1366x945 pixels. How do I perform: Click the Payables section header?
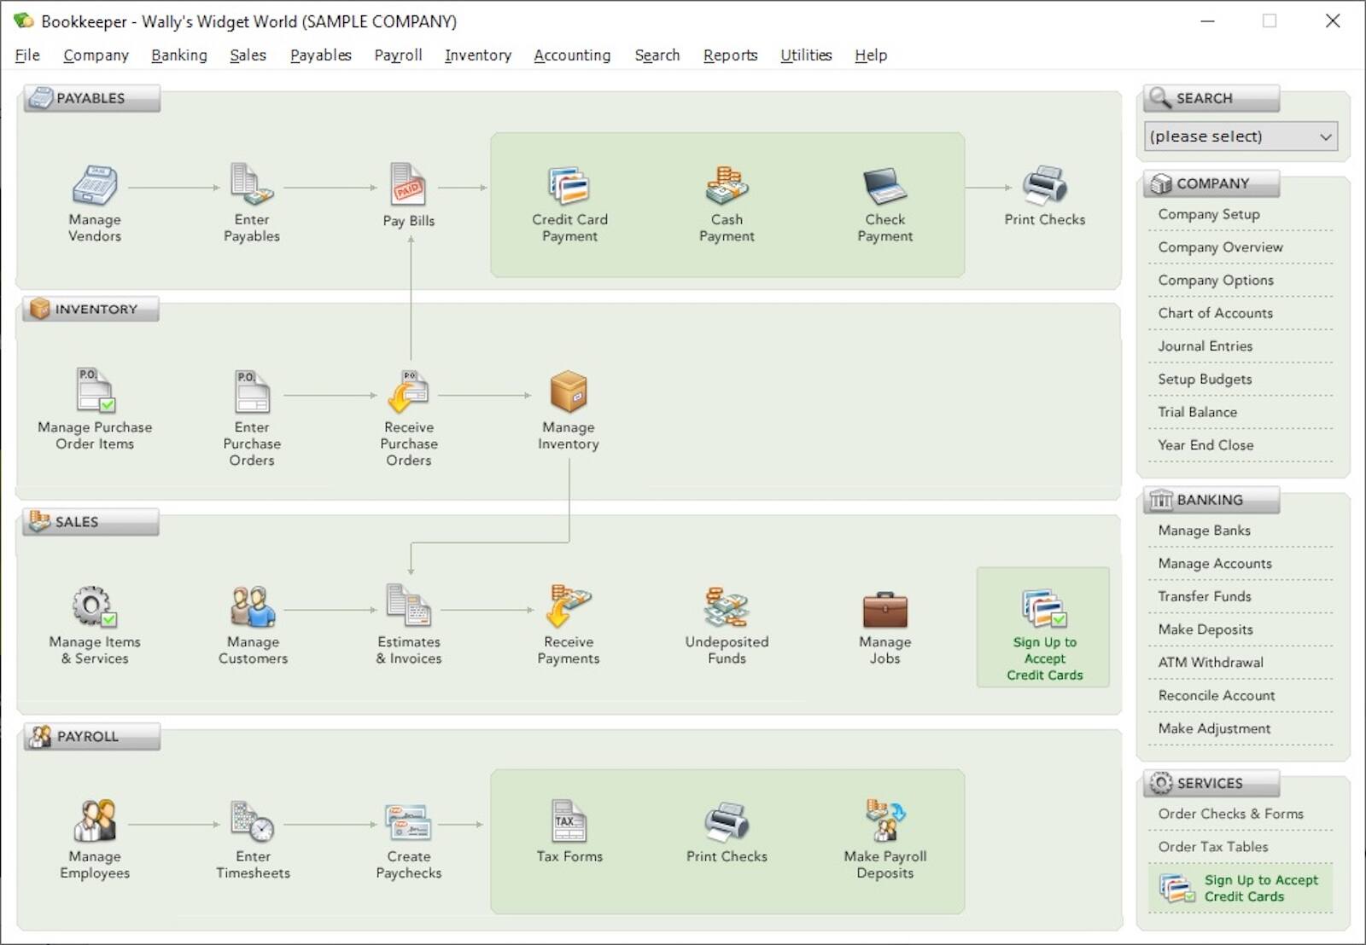pyautogui.click(x=91, y=98)
